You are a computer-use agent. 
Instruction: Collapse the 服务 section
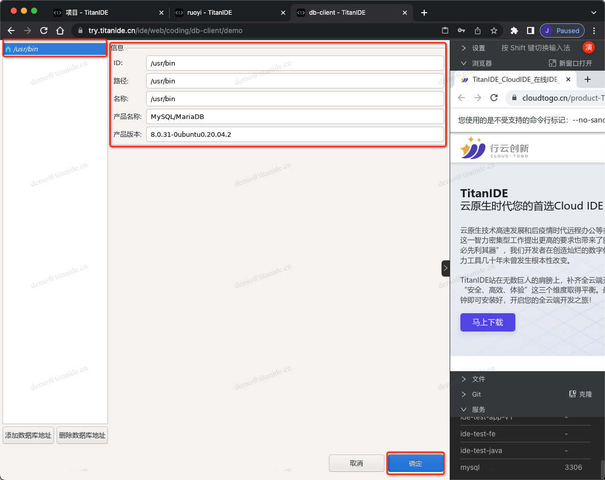(464, 409)
